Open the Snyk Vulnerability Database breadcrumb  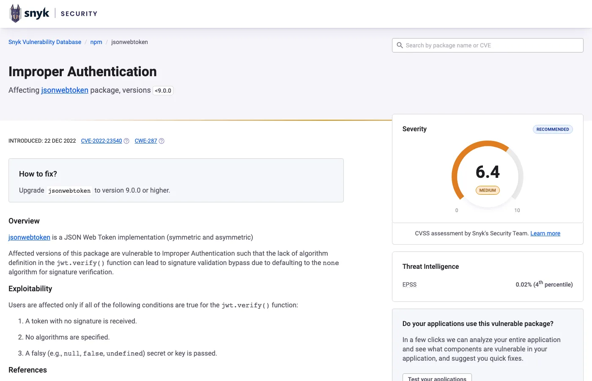[44, 42]
